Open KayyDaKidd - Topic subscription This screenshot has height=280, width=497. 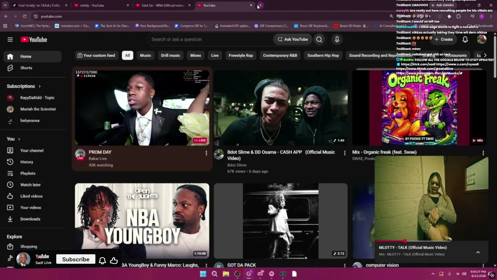[x=33, y=98]
